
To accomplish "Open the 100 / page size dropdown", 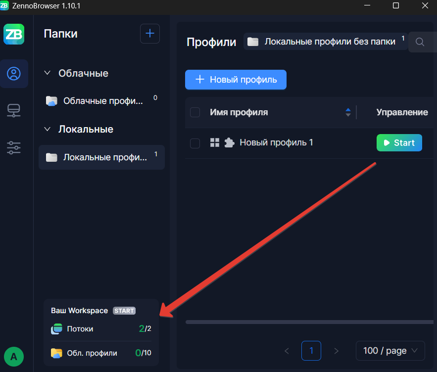I will [x=390, y=351].
